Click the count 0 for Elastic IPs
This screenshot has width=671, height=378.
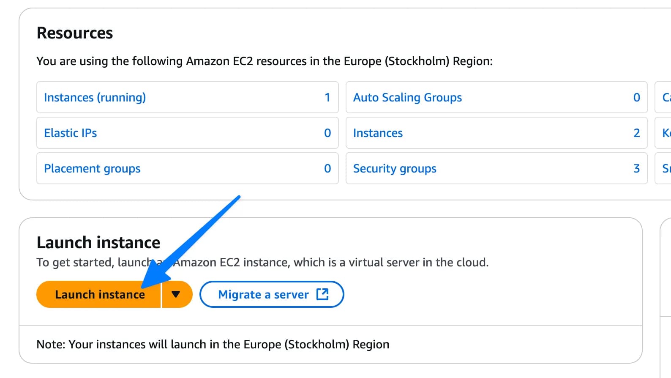327,133
